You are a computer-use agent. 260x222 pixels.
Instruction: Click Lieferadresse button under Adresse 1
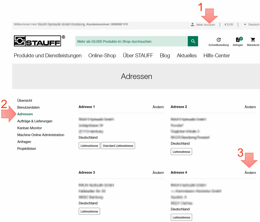89,146
